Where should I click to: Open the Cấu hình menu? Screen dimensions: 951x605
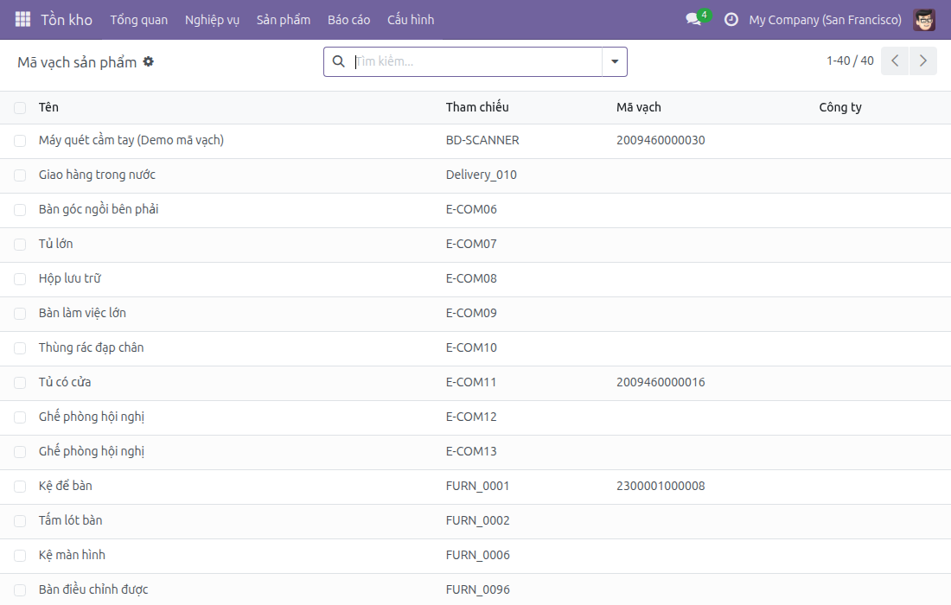[411, 19]
